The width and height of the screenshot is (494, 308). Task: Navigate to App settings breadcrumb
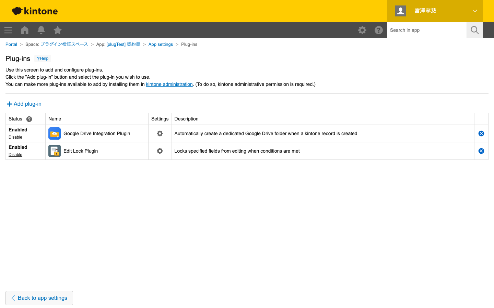pyautogui.click(x=161, y=44)
